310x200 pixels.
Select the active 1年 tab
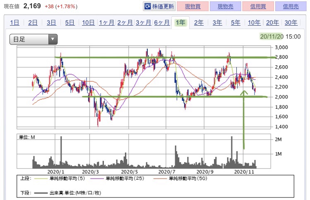[180, 22]
